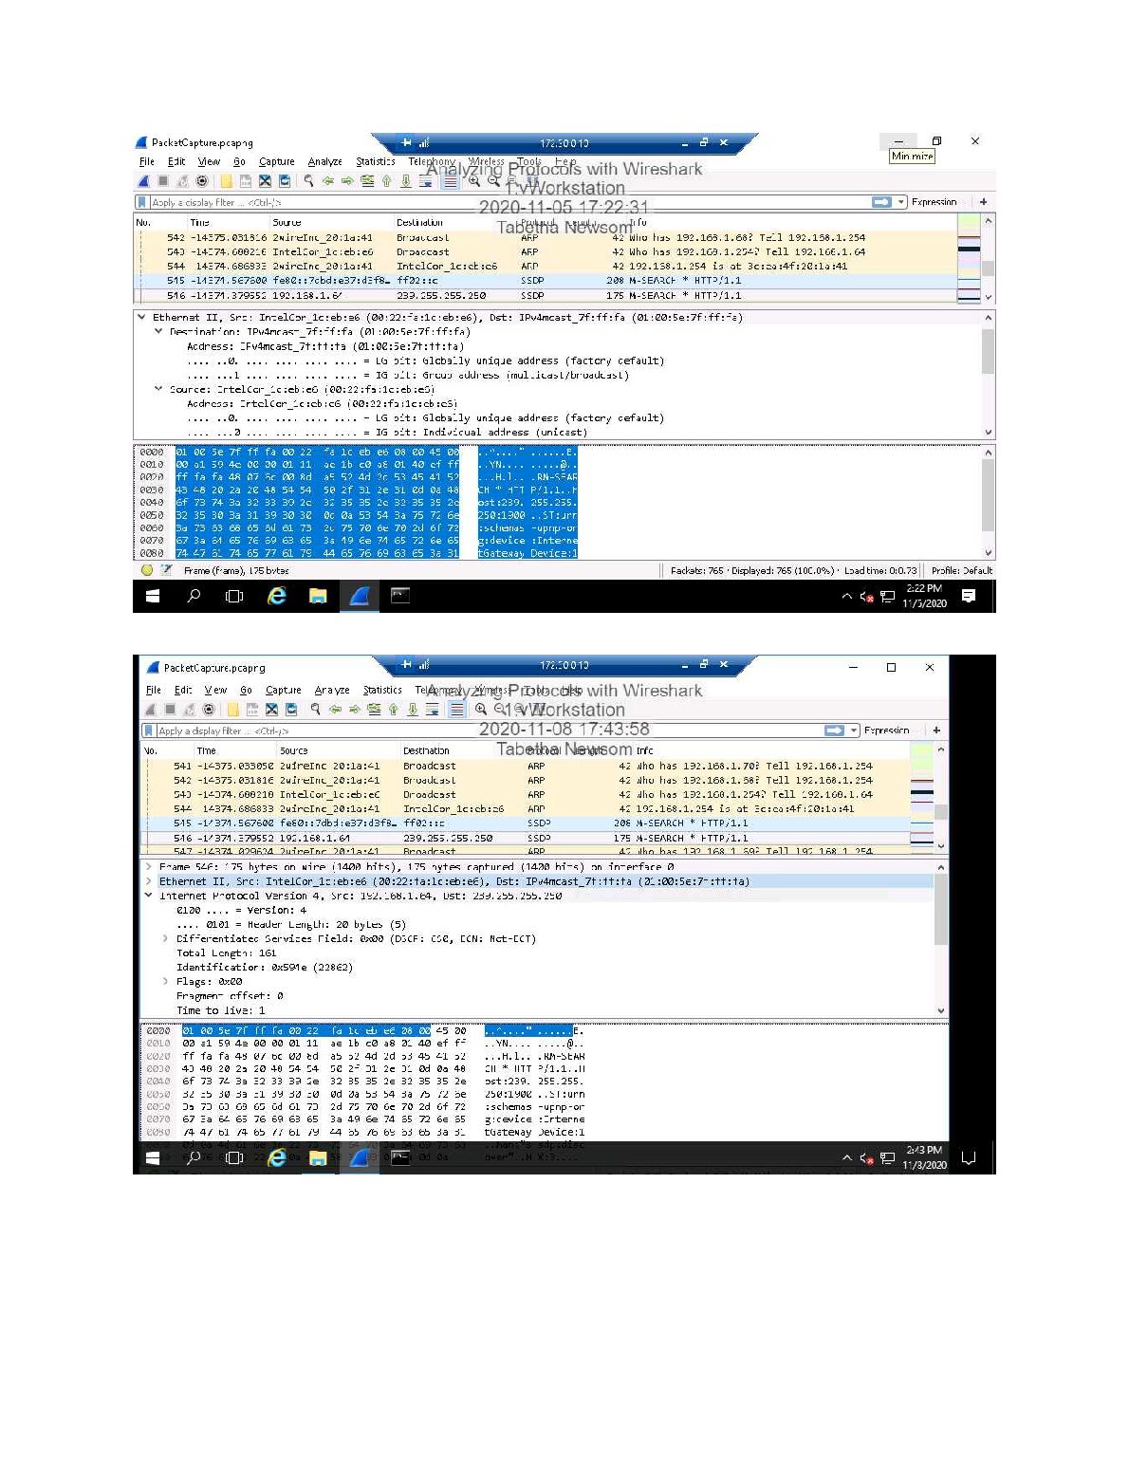Click the display filter field in the upper window
The width and height of the screenshot is (1129, 1461).
pos(509,202)
